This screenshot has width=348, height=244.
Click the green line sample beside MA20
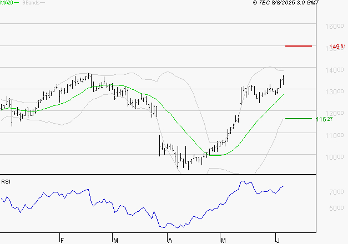point(18,3)
